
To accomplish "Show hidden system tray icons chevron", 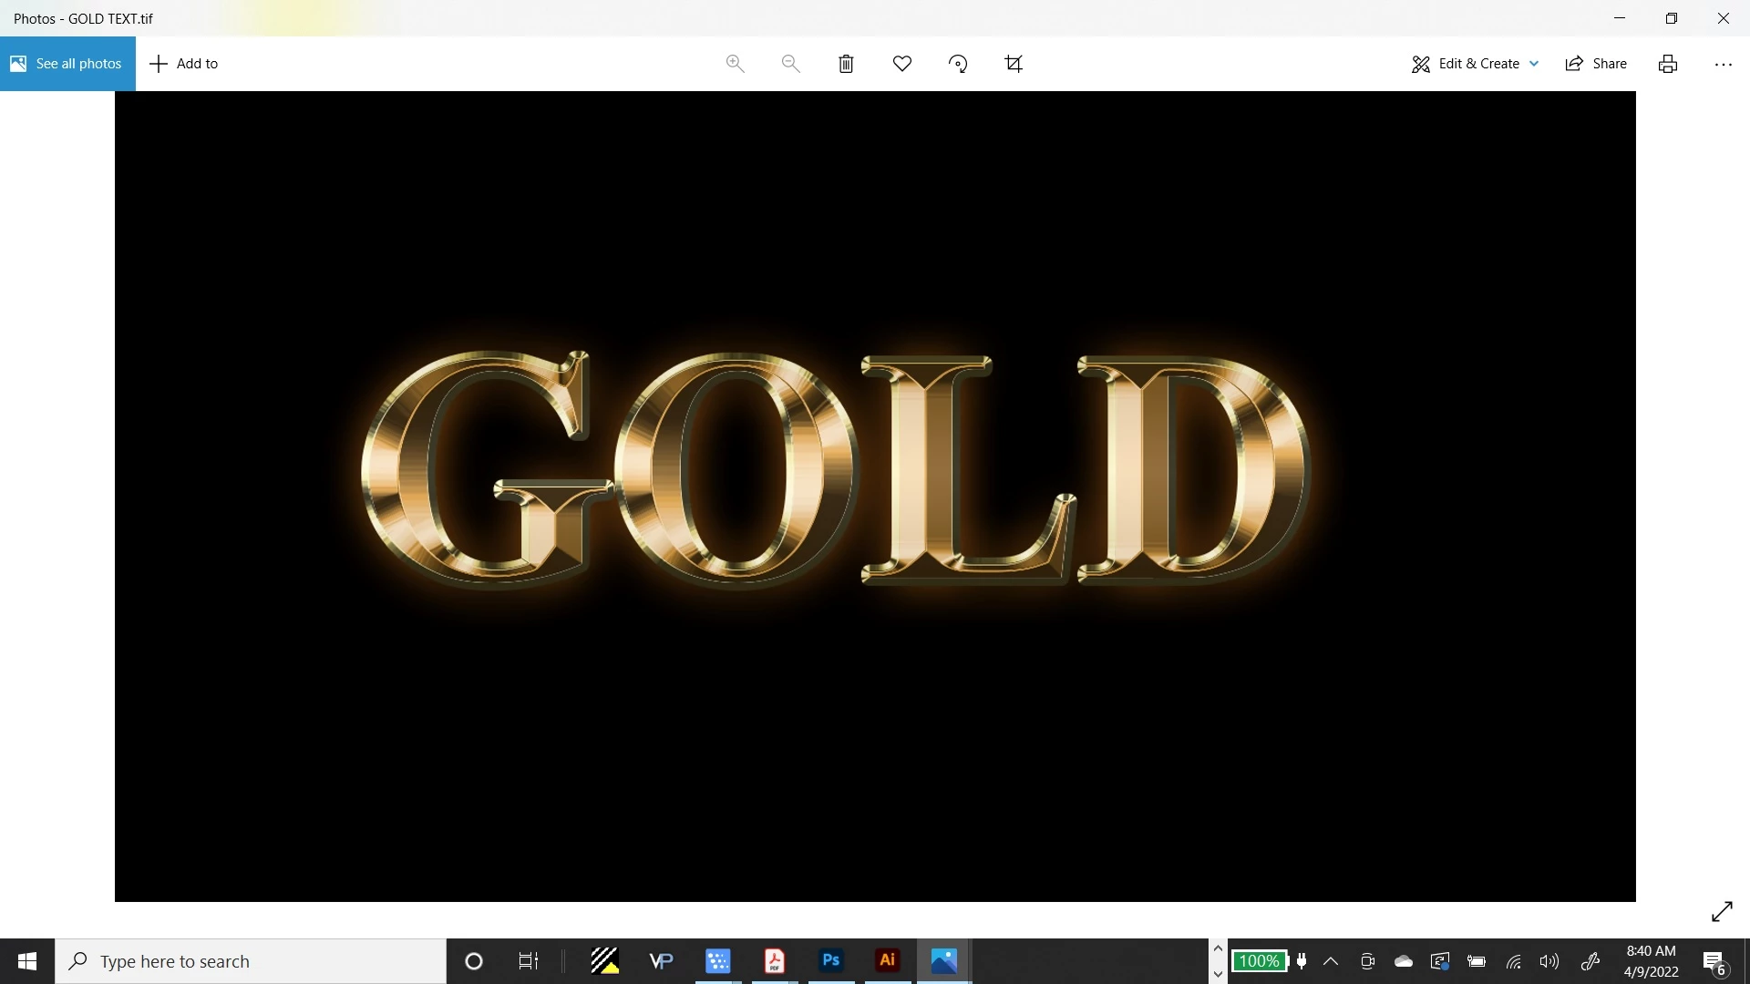I will point(1331,961).
